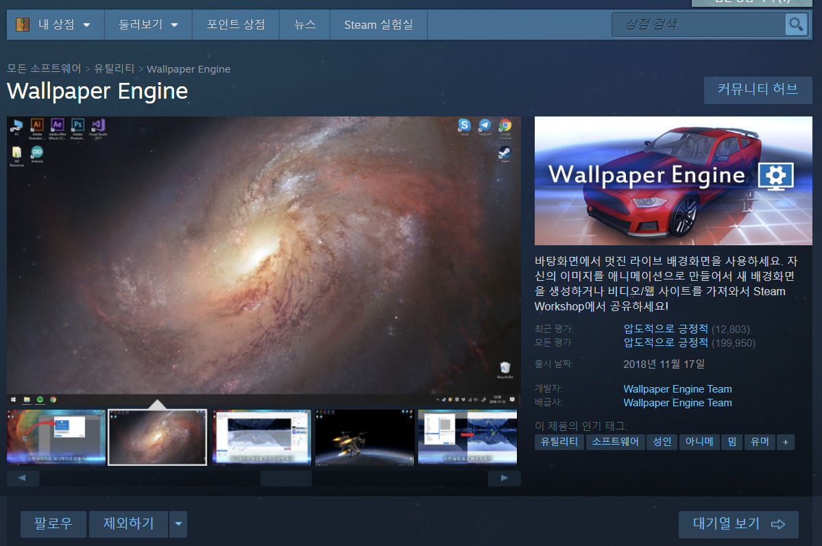Click the 유머 tag

tap(760, 442)
